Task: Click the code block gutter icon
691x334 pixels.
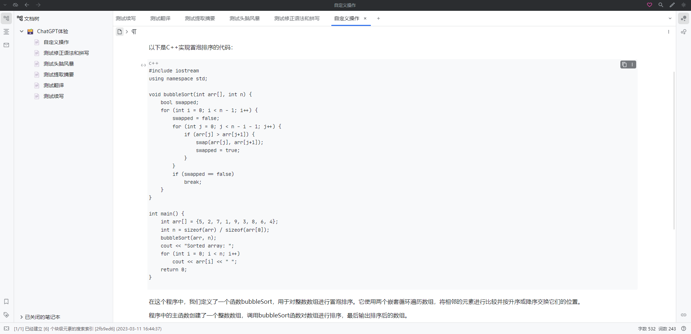Action: click(x=143, y=65)
